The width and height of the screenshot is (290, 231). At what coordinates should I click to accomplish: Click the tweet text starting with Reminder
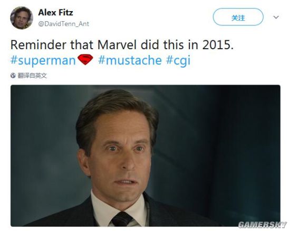(122, 45)
